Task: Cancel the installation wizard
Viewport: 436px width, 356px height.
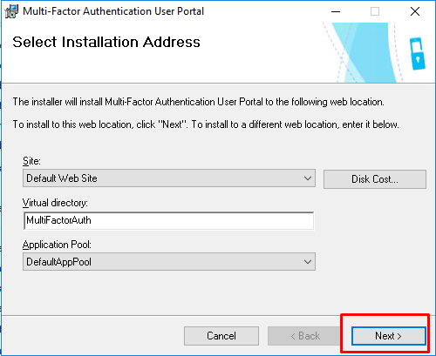Action: click(x=221, y=336)
